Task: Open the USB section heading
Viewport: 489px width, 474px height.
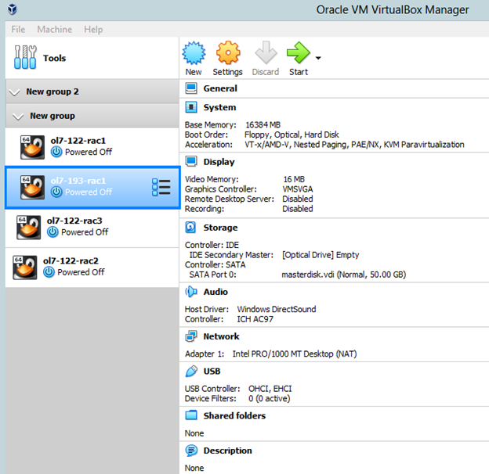Action: 212,372
